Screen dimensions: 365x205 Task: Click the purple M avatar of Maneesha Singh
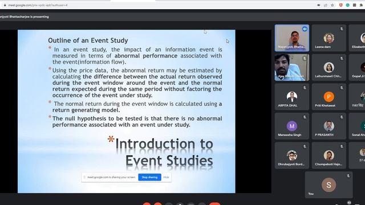292,126
